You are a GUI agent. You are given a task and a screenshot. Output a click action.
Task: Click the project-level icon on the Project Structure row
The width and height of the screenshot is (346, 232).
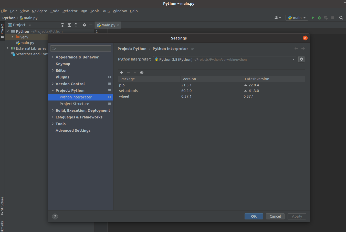[110, 104]
